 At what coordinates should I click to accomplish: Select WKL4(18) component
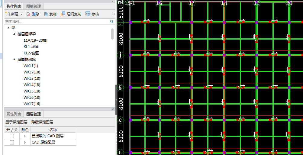coord(32,85)
